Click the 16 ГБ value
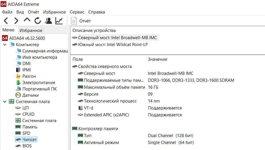Screen dimensions: 265x150 point(153,87)
